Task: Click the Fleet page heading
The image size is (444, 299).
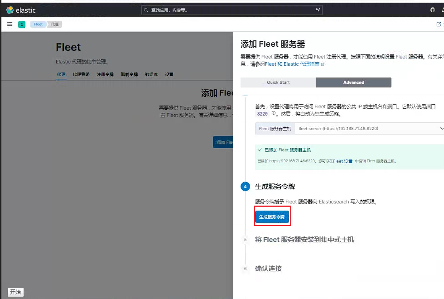Action: click(x=68, y=47)
